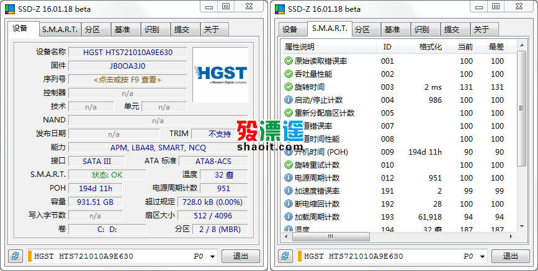Open the 提交 tab in right window
Viewport: 538px width, 271px height.
455,30
